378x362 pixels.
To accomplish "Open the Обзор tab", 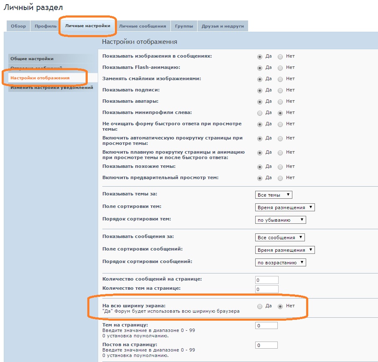I will pos(18,26).
